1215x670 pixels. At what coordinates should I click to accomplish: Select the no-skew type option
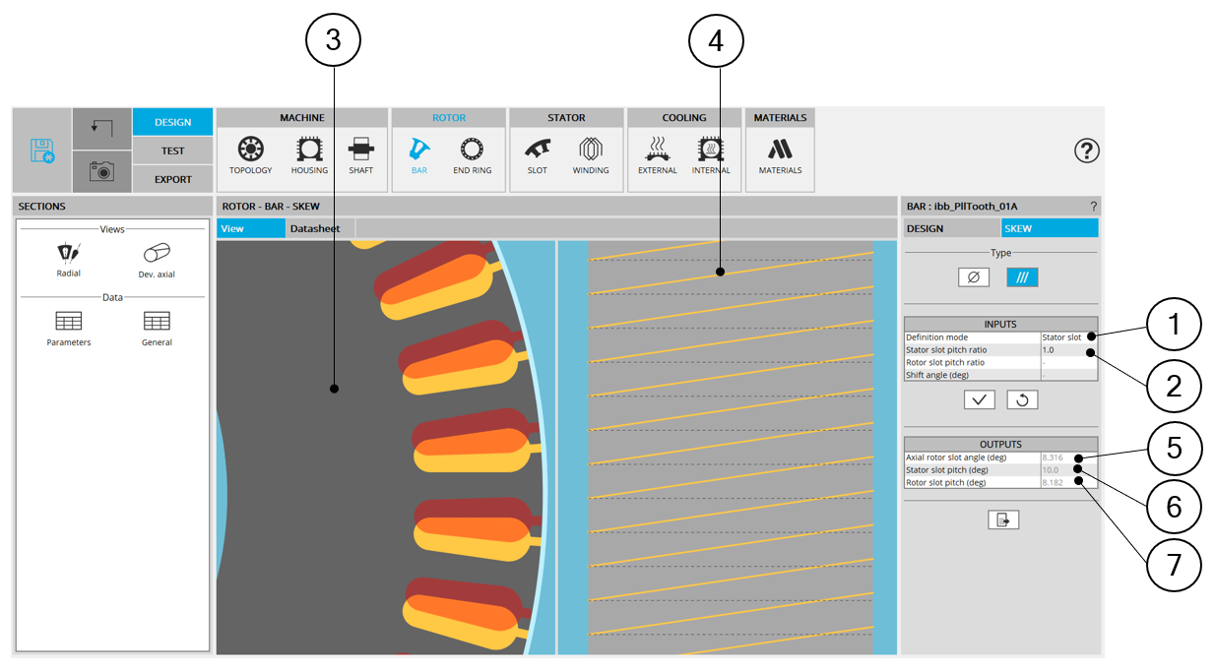click(973, 277)
